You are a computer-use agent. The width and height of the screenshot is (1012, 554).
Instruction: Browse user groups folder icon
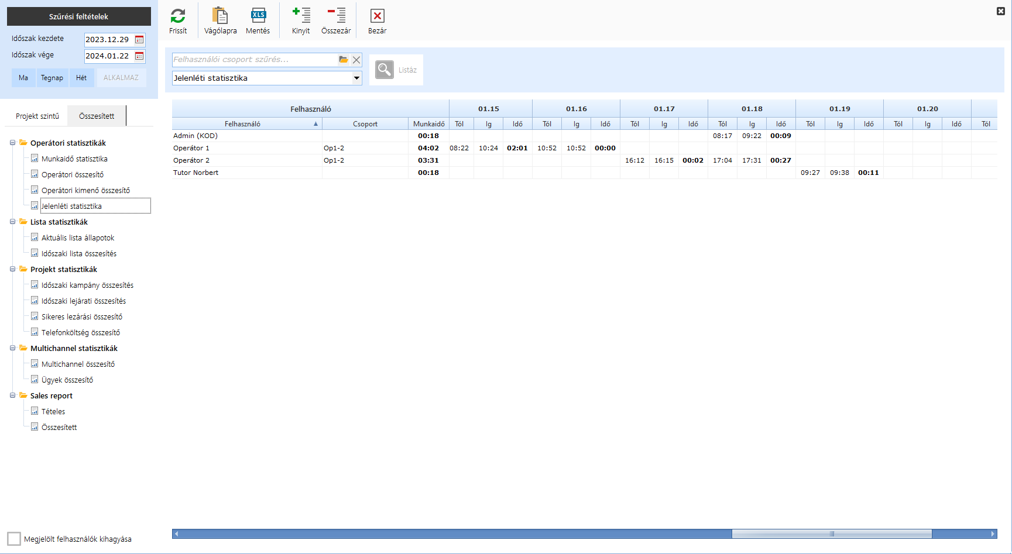pos(343,60)
